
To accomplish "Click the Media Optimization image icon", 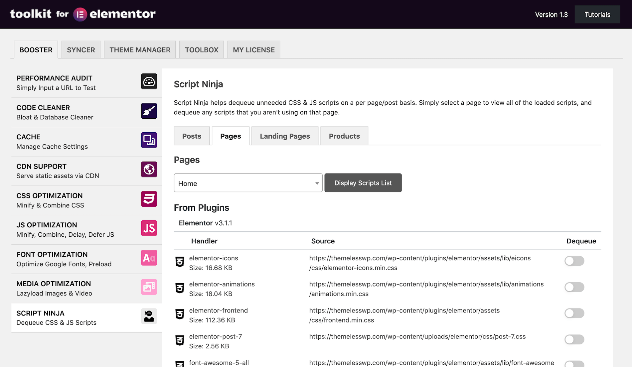I will click(149, 287).
